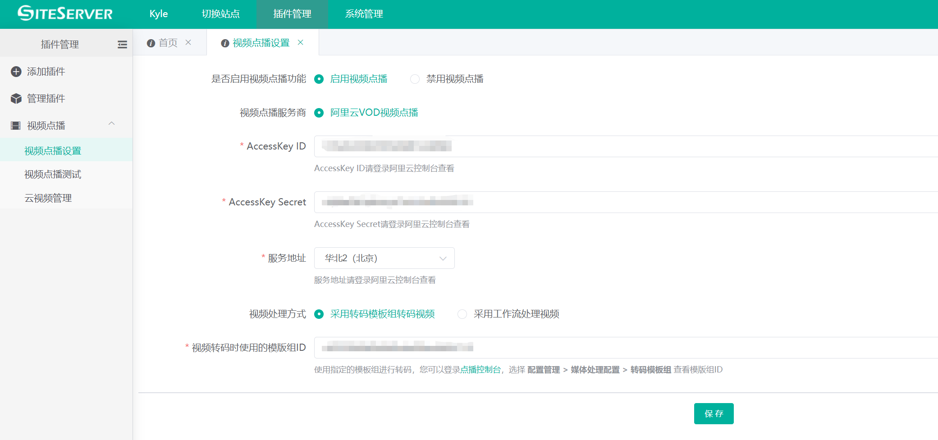938x440 pixels.
Task: Select 禁用视频点播 radio option
Action: pyautogui.click(x=415, y=79)
